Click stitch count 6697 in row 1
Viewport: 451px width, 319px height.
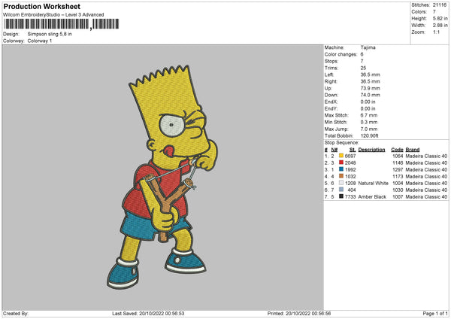click(x=350, y=156)
